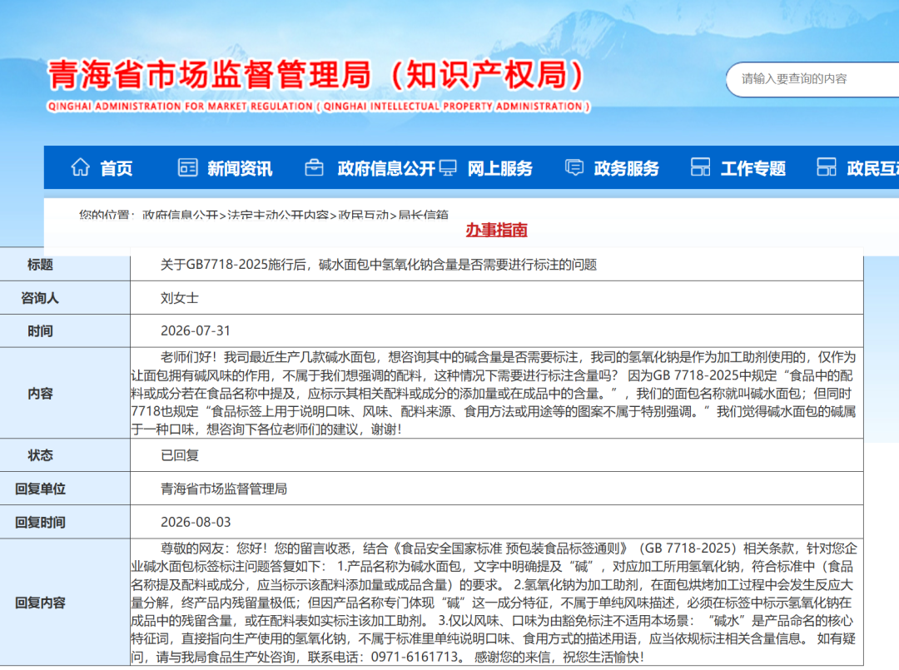The width and height of the screenshot is (899, 670).
Task: Click the reply paragraph starting 尊敬的网友
Action: (494, 603)
